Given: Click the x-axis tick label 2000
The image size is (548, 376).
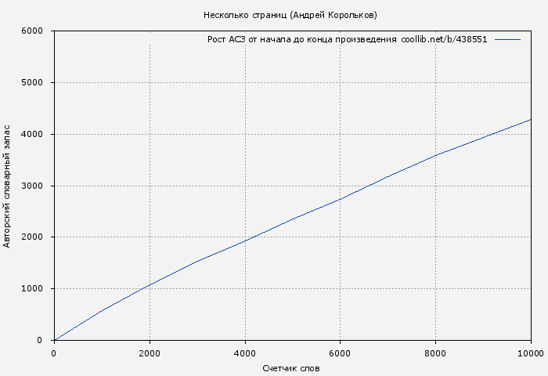Looking at the screenshot, I should pyautogui.click(x=150, y=353).
